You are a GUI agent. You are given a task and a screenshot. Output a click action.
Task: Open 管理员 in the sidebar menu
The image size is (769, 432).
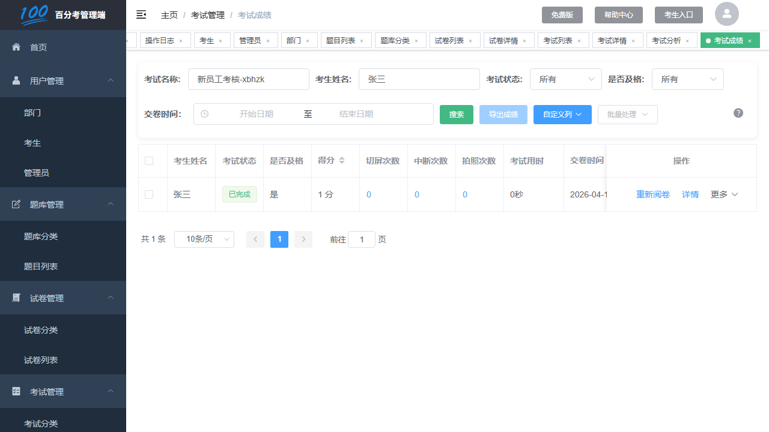tap(63, 173)
